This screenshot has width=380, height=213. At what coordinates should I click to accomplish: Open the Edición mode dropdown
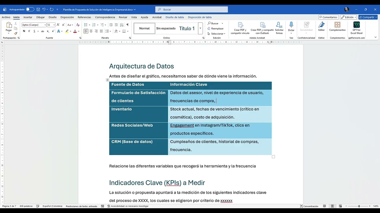point(349,17)
